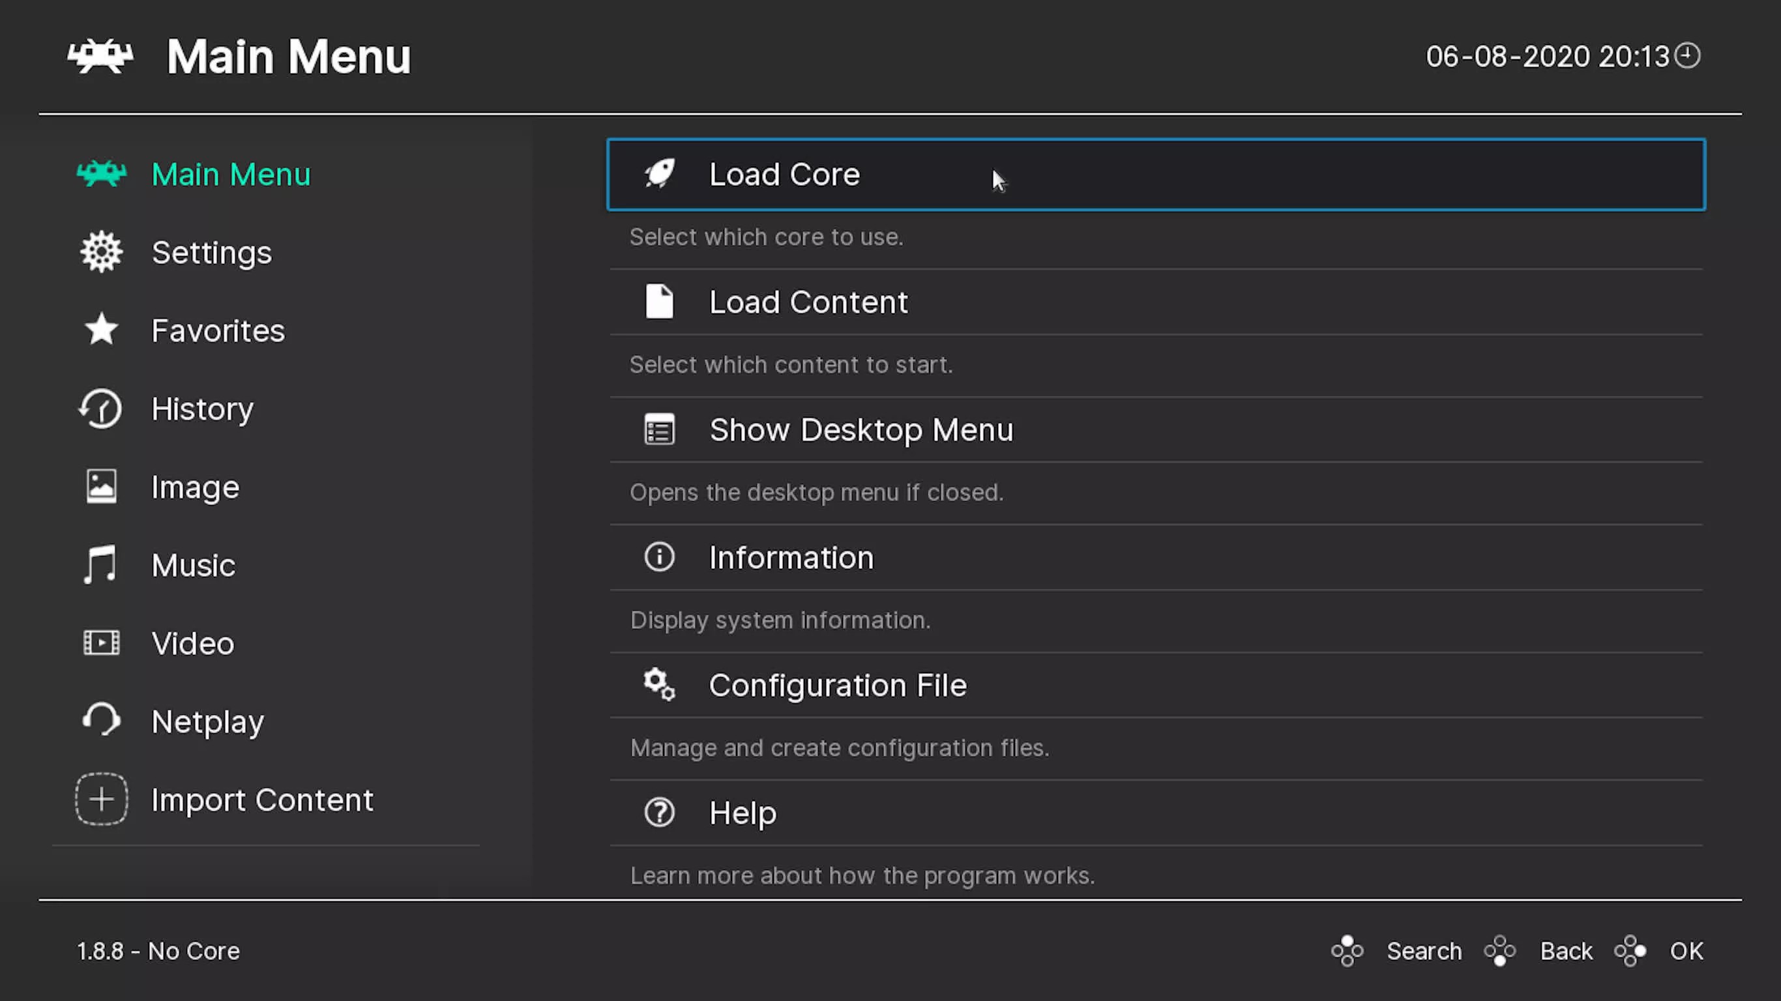
Task: Click the Netplay headphones icon
Action: pyautogui.click(x=100, y=721)
